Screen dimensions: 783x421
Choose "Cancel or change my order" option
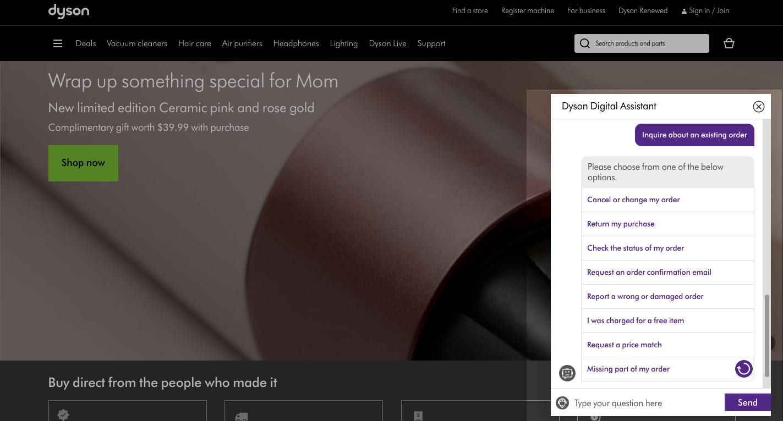pyautogui.click(x=633, y=200)
